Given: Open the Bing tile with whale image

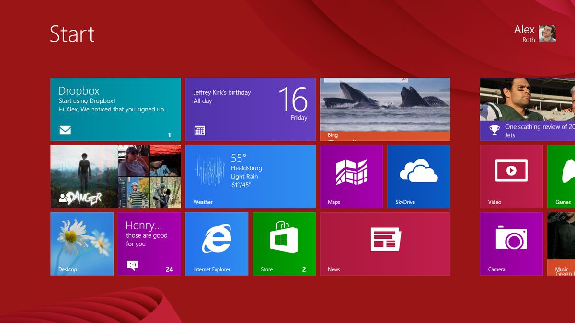Looking at the screenshot, I should 385,109.
